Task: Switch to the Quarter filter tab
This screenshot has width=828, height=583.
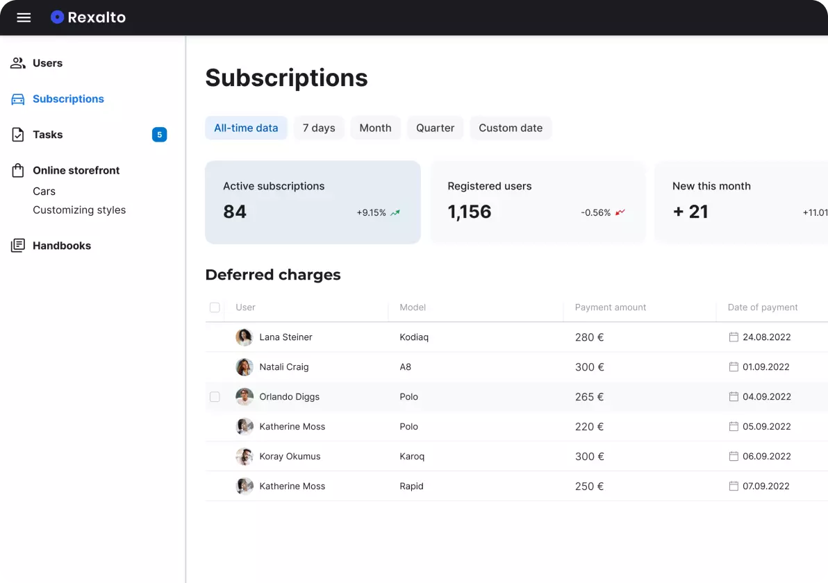Action: [435, 128]
